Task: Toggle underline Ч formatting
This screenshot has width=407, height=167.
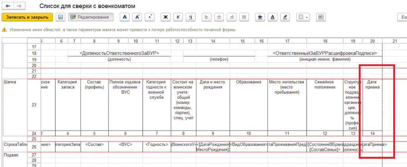Action: click(x=190, y=17)
